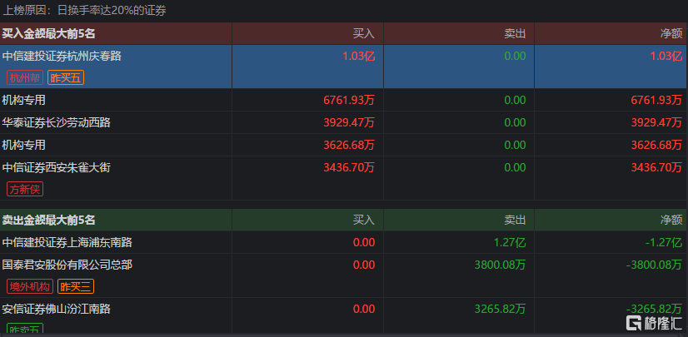Screen dimensions: 688x337
Task: Click 卖出 column header in the sell table
Action: tap(515, 220)
